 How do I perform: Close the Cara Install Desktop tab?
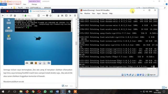coord(49,11)
